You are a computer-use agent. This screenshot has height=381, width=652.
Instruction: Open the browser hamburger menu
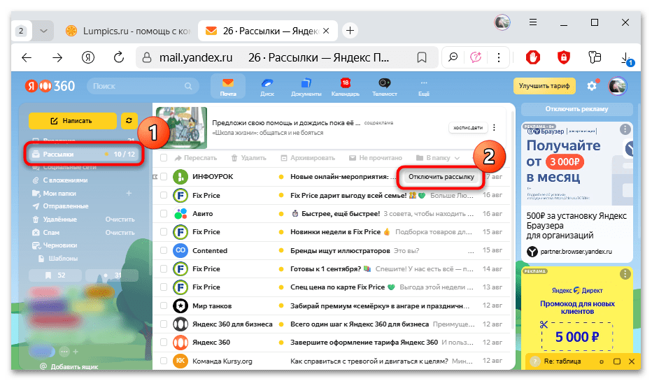[x=533, y=22]
